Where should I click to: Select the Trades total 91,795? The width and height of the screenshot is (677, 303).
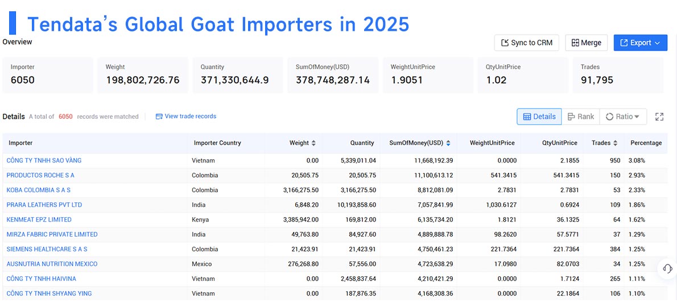pyautogui.click(x=597, y=80)
